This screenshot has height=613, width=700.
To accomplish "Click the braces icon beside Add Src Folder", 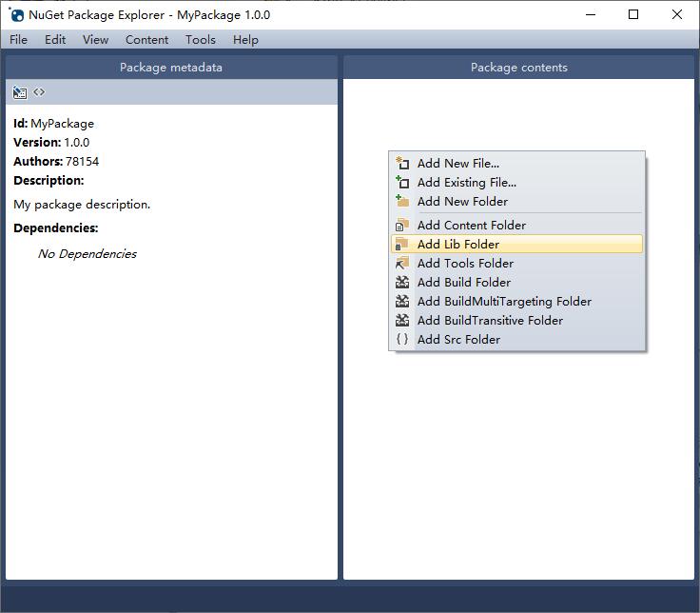I will pos(402,340).
